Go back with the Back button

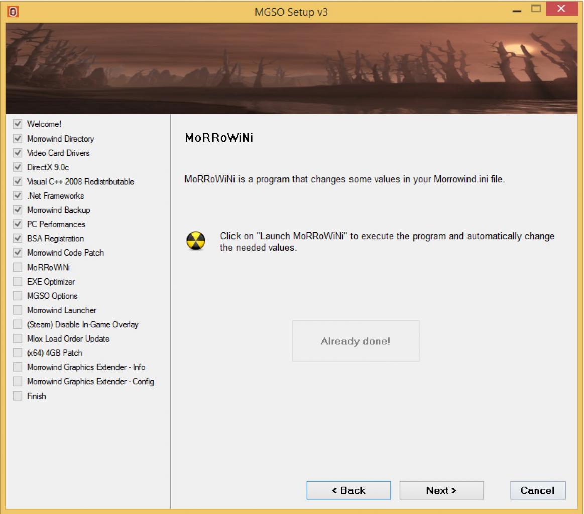pyautogui.click(x=348, y=490)
